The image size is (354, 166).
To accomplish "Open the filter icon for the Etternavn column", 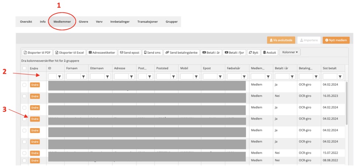I will (x=108, y=77).
